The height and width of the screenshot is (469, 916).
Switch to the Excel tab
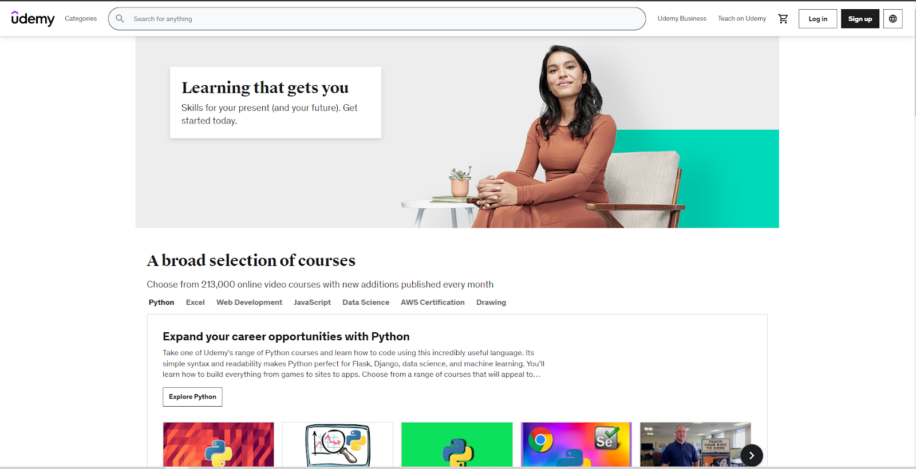pos(195,303)
